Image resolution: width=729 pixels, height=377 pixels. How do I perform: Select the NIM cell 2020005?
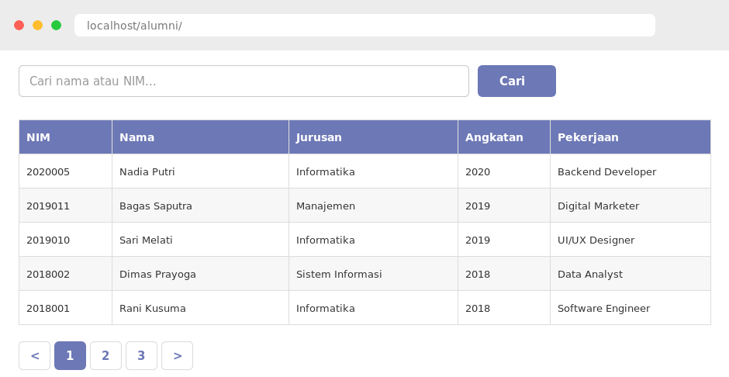coord(66,171)
